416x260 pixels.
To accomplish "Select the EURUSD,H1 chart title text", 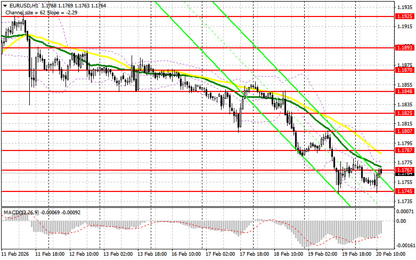I will tap(23, 5).
